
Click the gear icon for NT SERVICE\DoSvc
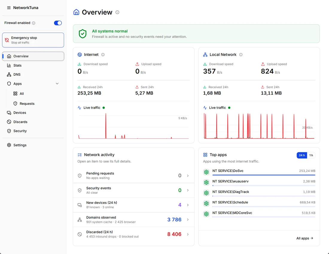[206, 172]
